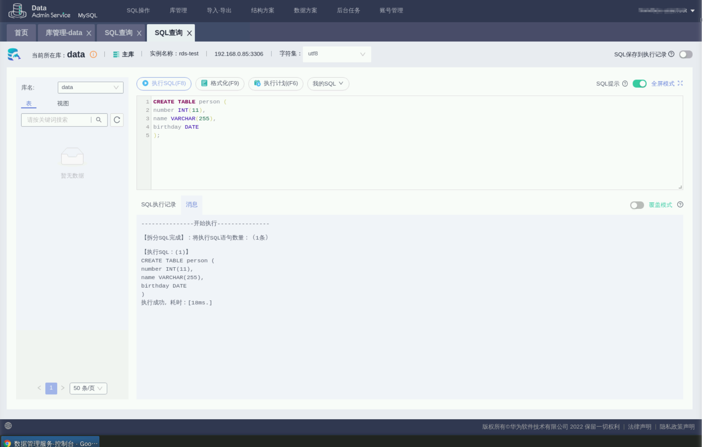This screenshot has height=447, width=705.
Task: Expand the 我的SQL dropdown
Action: coord(328,84)
